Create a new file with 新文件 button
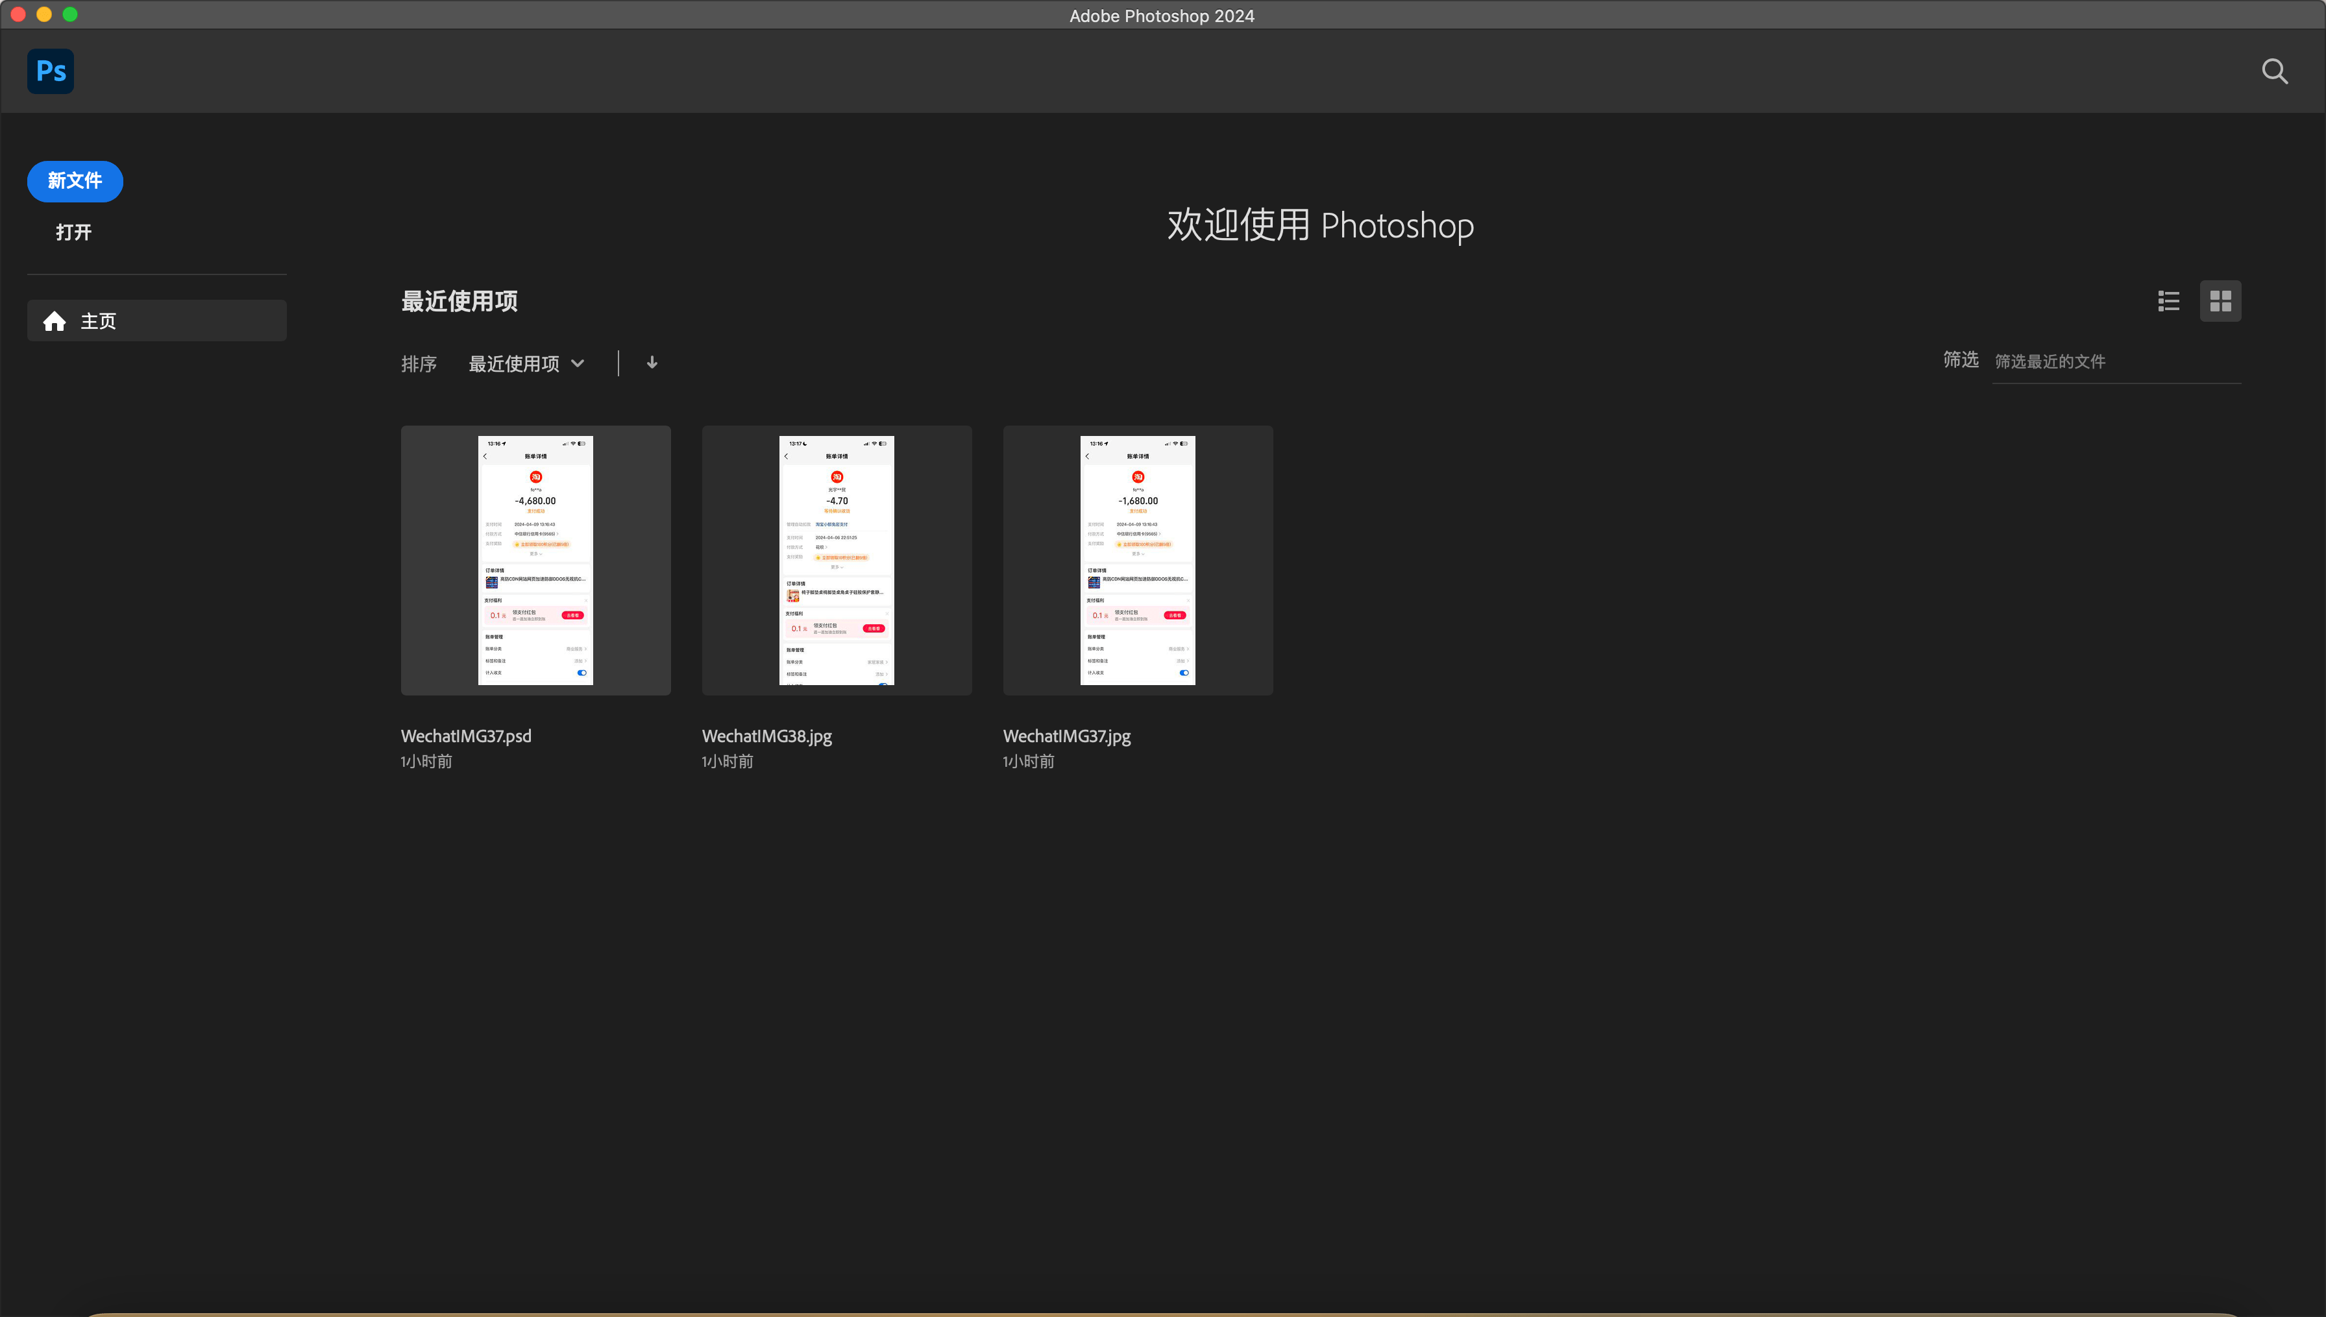The height and width of the screenshot is (1317, 2326). 75,181
